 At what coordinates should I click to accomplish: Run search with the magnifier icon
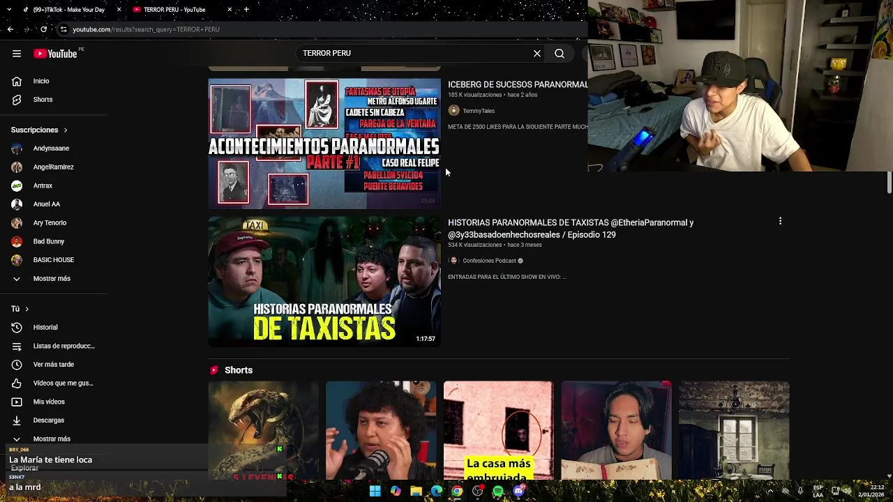tap(560, 54)
